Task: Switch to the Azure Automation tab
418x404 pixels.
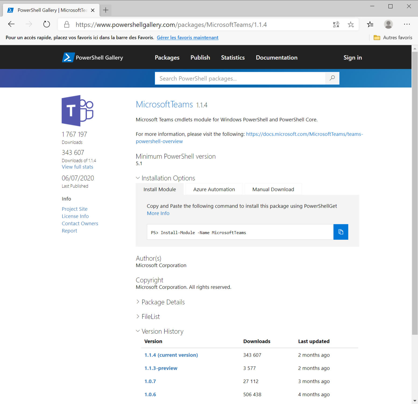Action: (x=214, y=189)
